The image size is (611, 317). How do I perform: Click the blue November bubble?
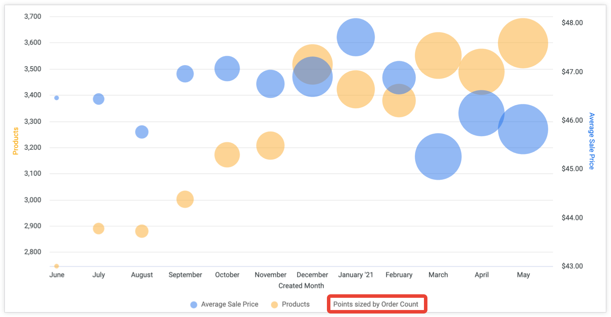(270, 83)
